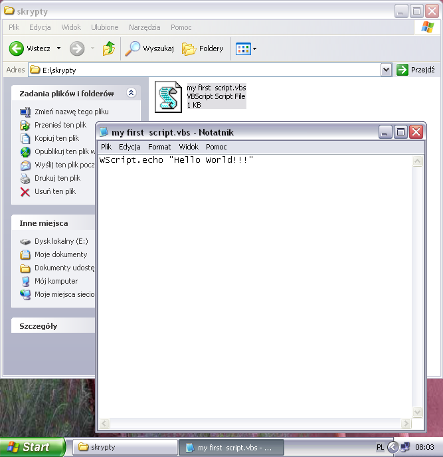Switch to skrypty taskbar button

point(124,447)
